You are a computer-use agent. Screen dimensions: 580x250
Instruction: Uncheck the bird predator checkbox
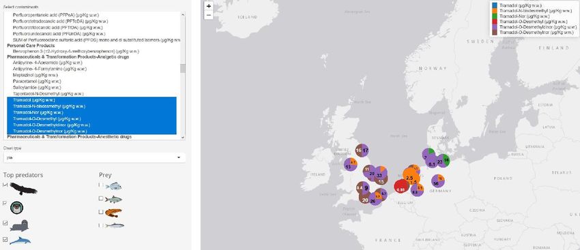coord(5,185)
